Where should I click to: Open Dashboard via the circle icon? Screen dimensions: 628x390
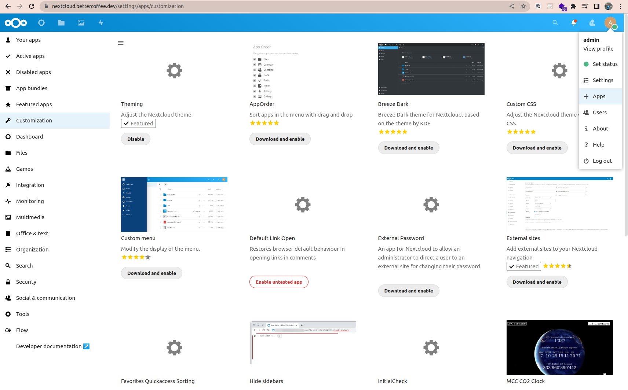click(41, 23)
